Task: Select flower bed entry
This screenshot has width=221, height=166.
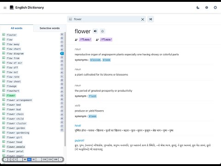Action: coord(14,105)
